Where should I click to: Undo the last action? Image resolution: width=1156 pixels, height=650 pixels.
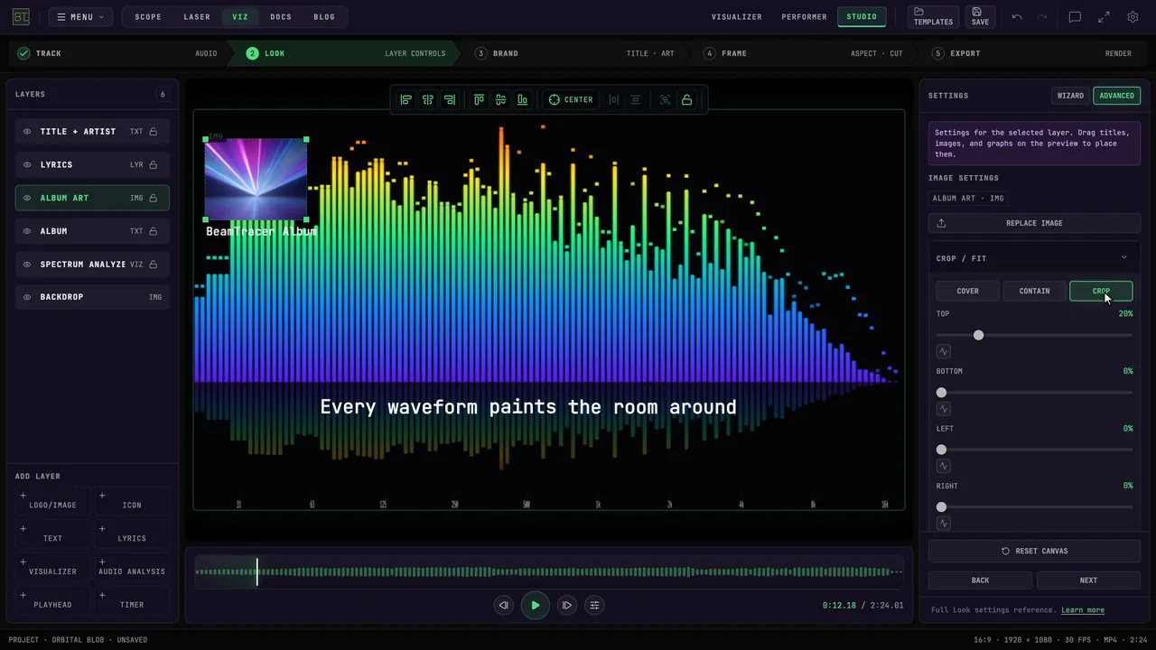(x=1017, y=17)
